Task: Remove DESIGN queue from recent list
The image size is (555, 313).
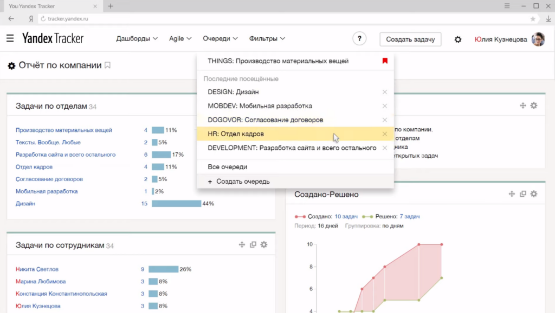Action: (x=385, y=92)
